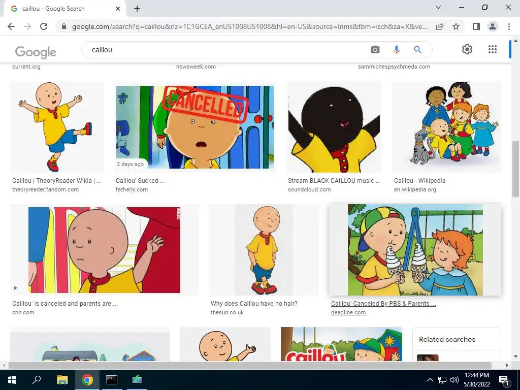Screen dimensions: 520x390
Task: Share this page from address bar
Action: point(440,26)
